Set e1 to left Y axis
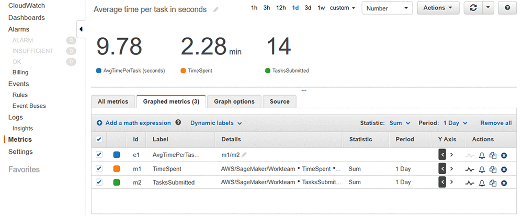523x216 pixels. pyautogui.click(x=442, y=155)
